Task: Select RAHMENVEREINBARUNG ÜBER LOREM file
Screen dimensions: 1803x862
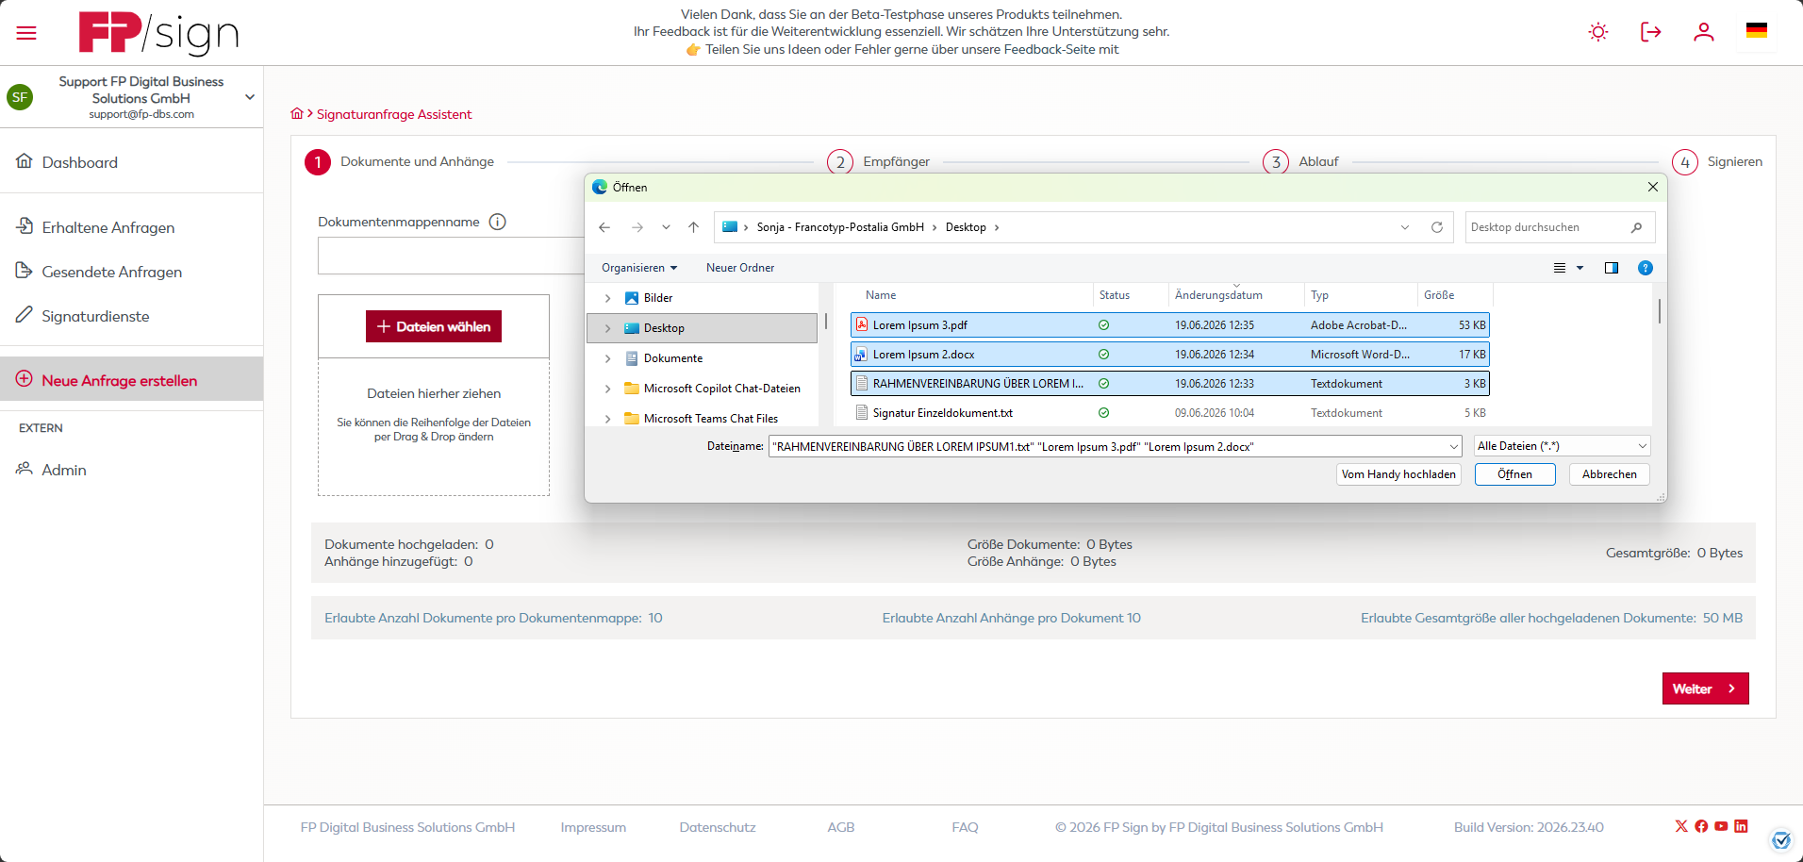Action: 1169,384
